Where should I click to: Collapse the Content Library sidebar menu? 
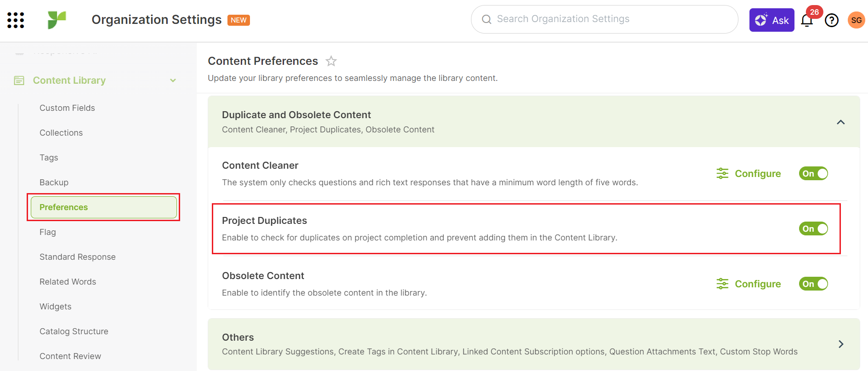[173, 80]
